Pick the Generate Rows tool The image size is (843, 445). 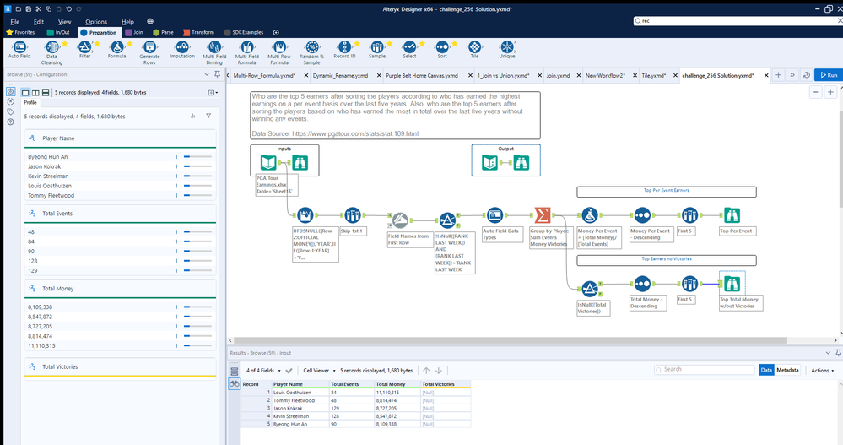pyautogui.click(x=149, y=52)
